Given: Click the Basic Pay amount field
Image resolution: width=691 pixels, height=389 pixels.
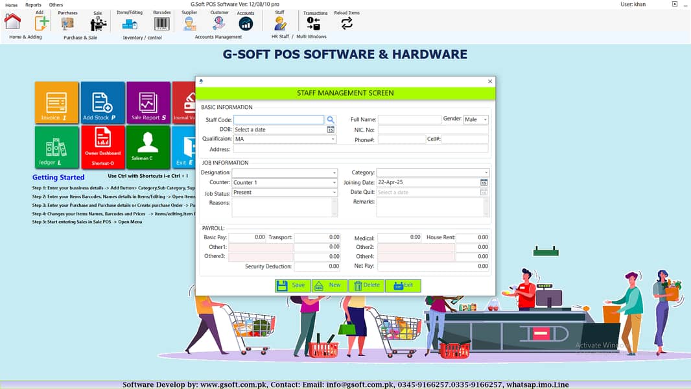Looking at the screenshot, I should 247,237.
